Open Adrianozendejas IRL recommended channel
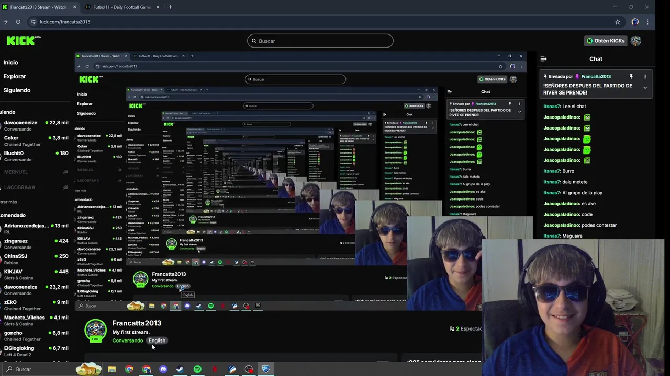This screenshot has height=376, width=670. tap(34, 228)
